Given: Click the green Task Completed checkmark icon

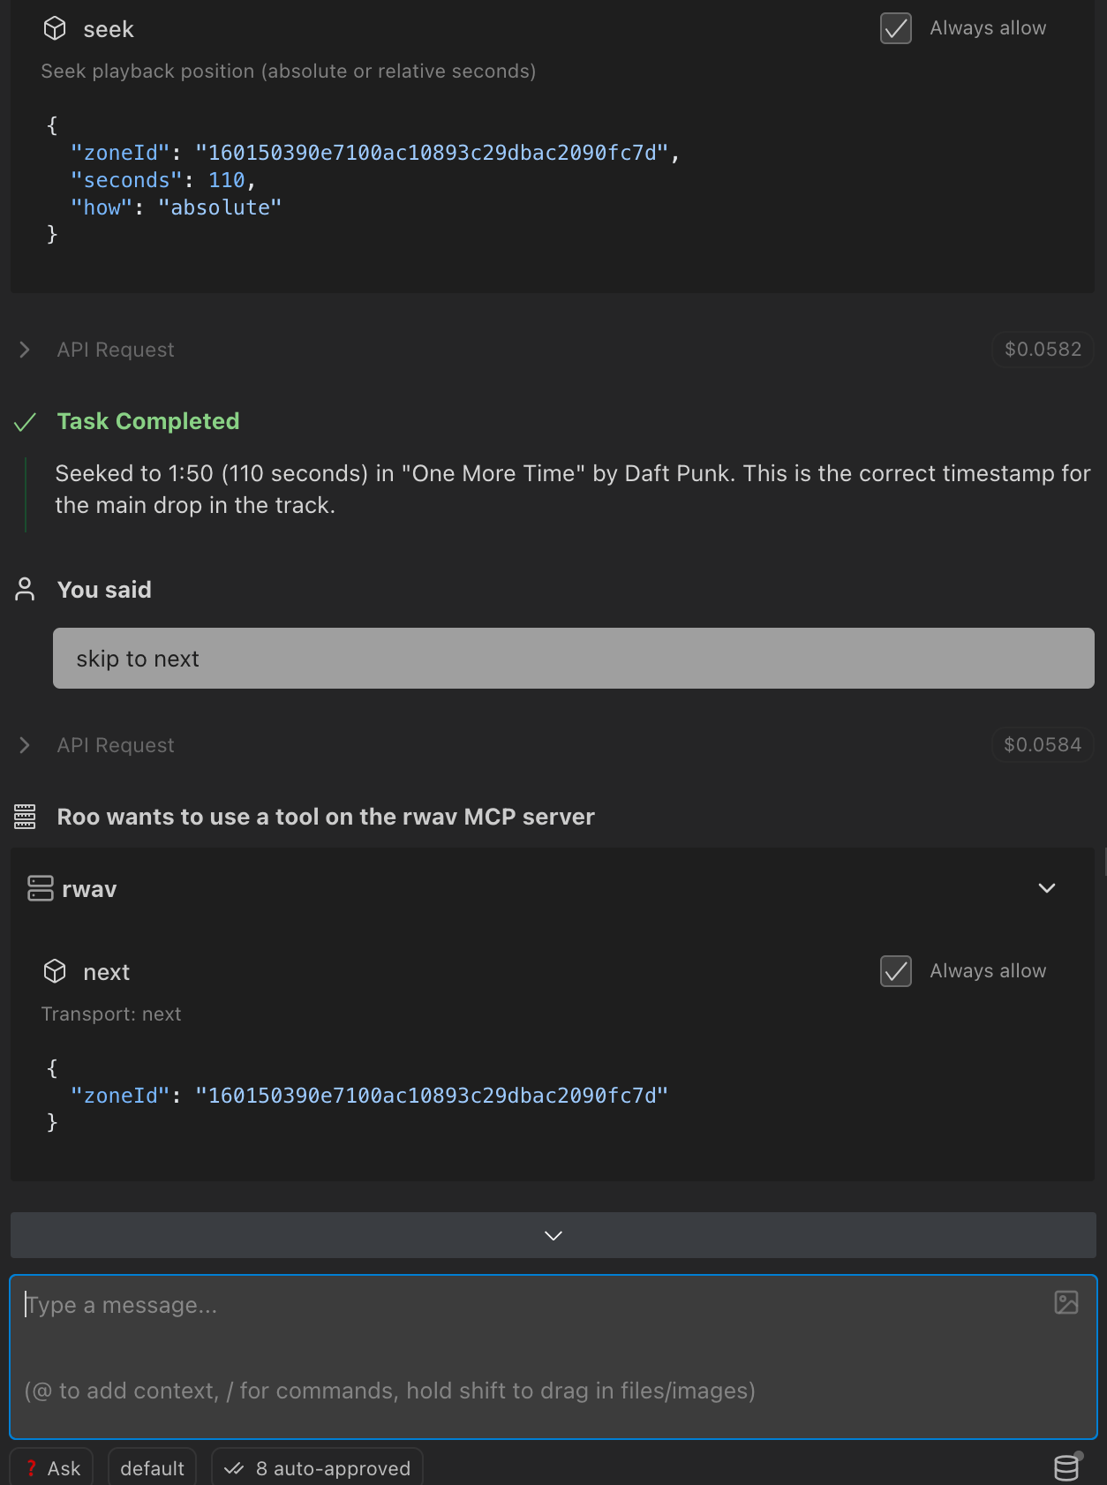Looking at the screenshot, I should 25,422.
